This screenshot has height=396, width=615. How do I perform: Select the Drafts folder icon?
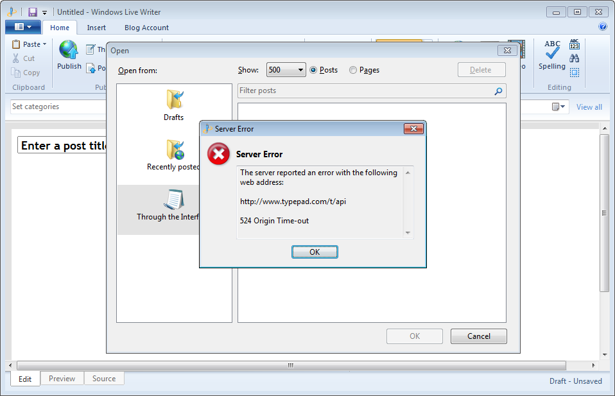[x=174, y=99]
